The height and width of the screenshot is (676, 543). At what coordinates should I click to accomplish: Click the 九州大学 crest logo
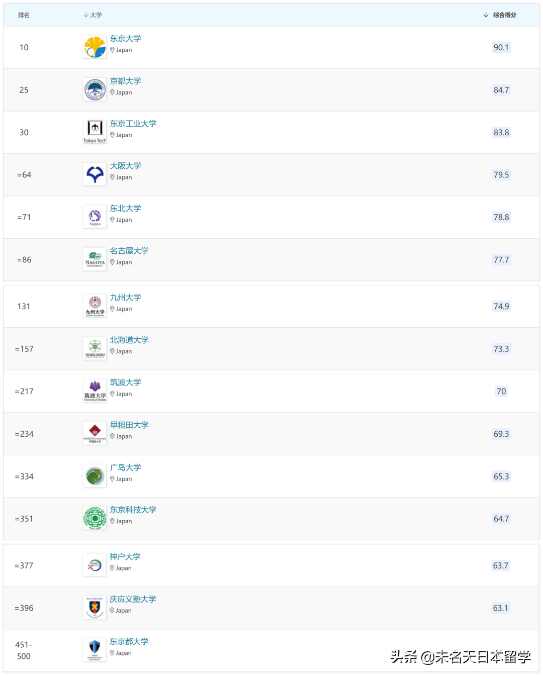pos(95,305)
